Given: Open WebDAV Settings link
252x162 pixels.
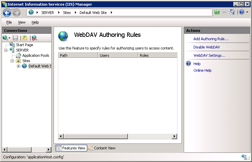Looking at the screenshot, I should tap(209, 55).
